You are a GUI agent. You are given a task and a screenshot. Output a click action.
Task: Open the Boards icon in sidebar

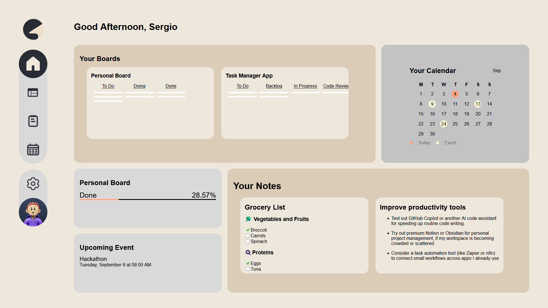[33, 93]
